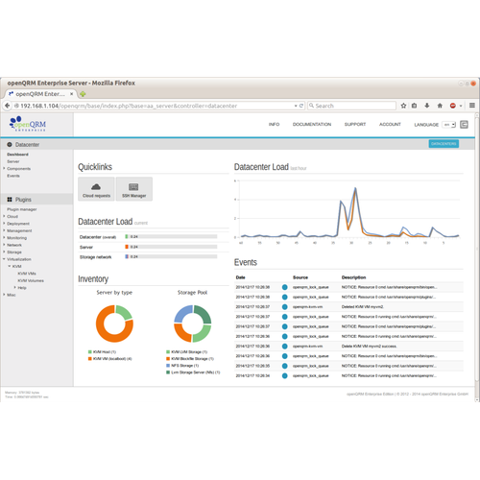
Task: Go to the Firefox home icon
Action: click(440, 106)
